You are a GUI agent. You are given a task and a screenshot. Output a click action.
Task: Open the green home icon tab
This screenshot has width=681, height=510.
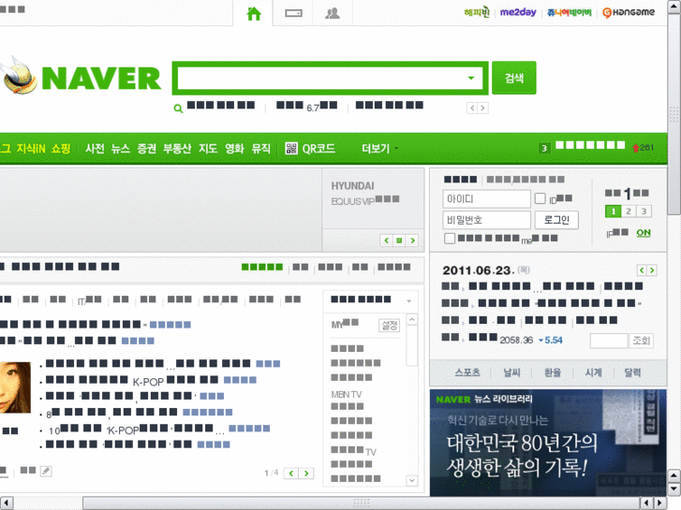pyautogui.click(x=254, y=13)
